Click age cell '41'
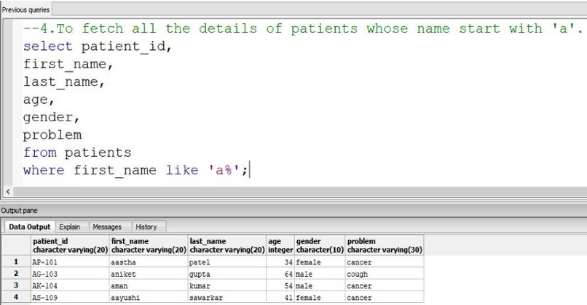 280,298
